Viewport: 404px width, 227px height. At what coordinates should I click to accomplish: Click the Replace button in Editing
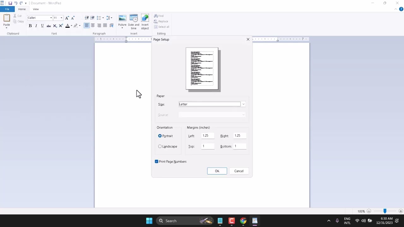click(x=161, y=21)
